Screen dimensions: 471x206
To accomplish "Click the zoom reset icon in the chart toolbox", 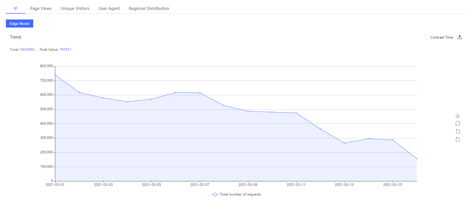I will point(458,139).
